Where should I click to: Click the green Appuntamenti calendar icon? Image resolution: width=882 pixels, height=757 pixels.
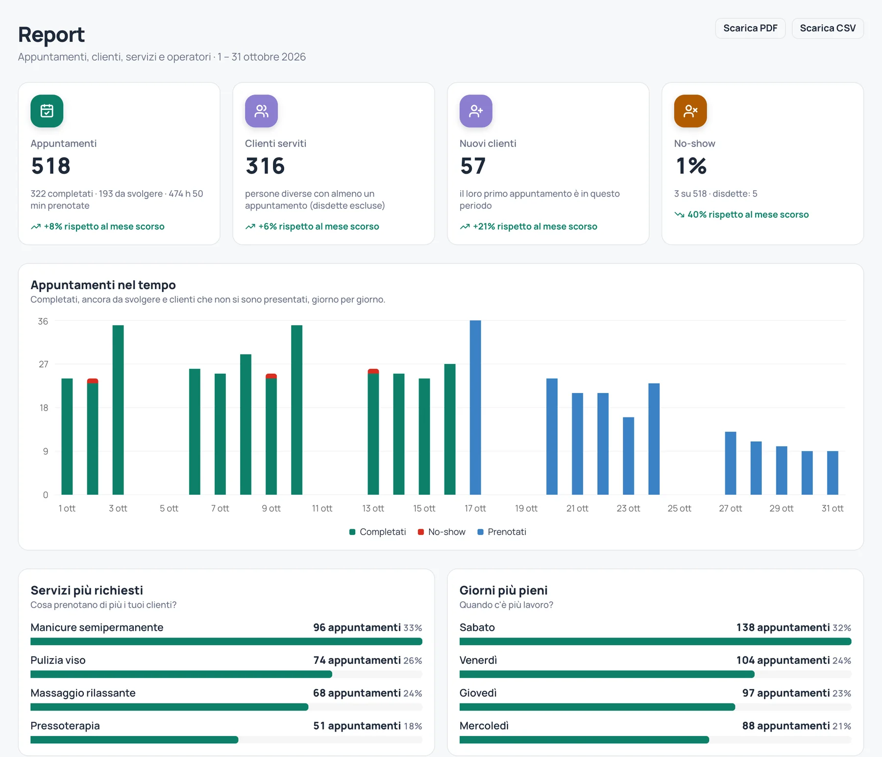(x=47, y=111)
